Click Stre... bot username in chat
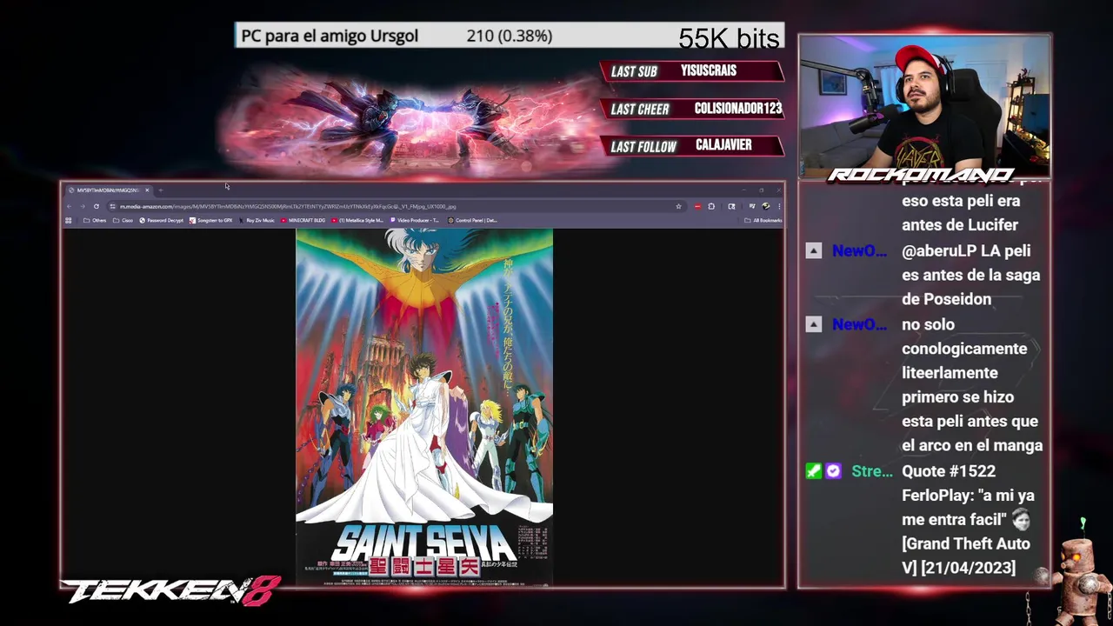Image resolution: width=1113 pixels, height=626 pixels. [x=872, y=471]
